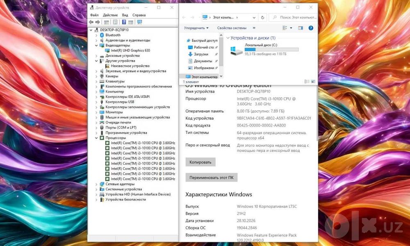Collapse the DESKTOP-8Q78P10 root node
Viewport: 410px width, 246px height.
click(x=91, y=30)
